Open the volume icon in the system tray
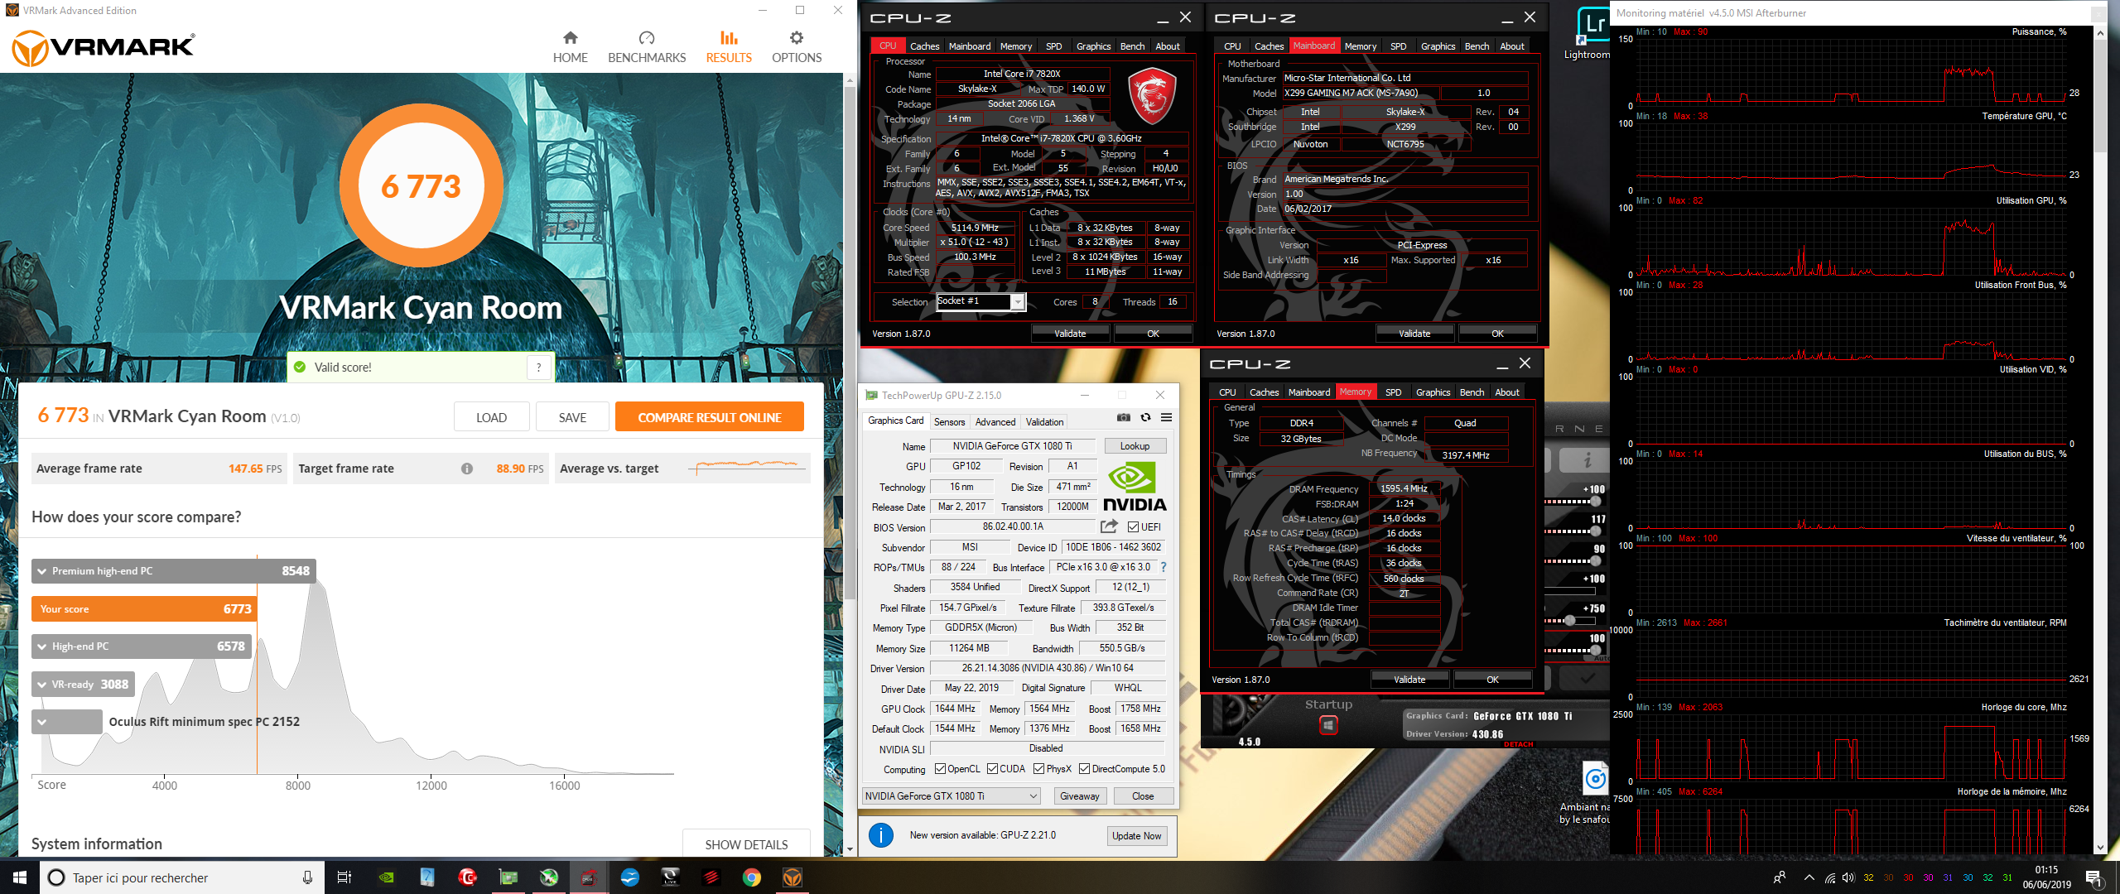 (1848, 877)
